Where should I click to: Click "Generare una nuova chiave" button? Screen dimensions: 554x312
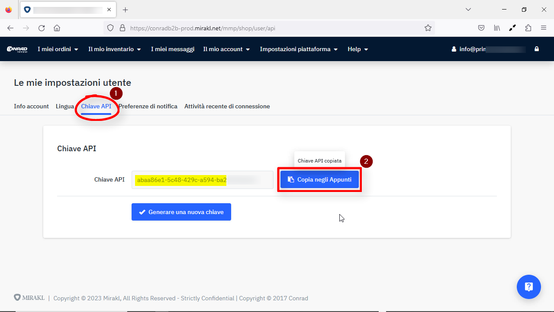tap(181, 212)
